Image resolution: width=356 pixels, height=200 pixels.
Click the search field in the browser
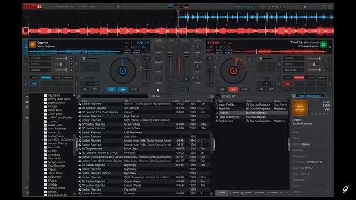[115, 96]
